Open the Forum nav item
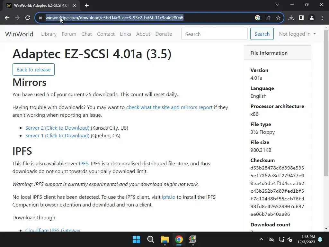This screenshot has width=329, height=247. click(69, 34)
